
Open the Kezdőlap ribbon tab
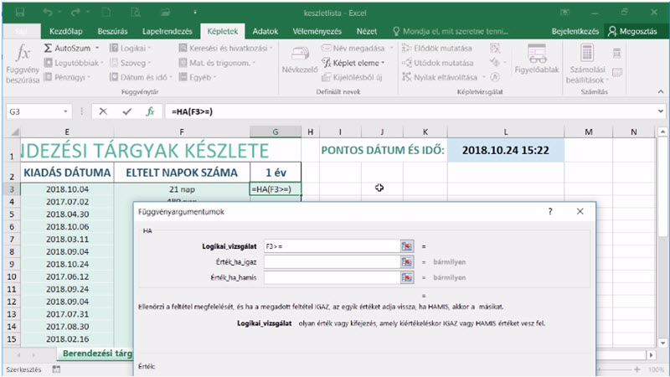[x=66, y=31]
